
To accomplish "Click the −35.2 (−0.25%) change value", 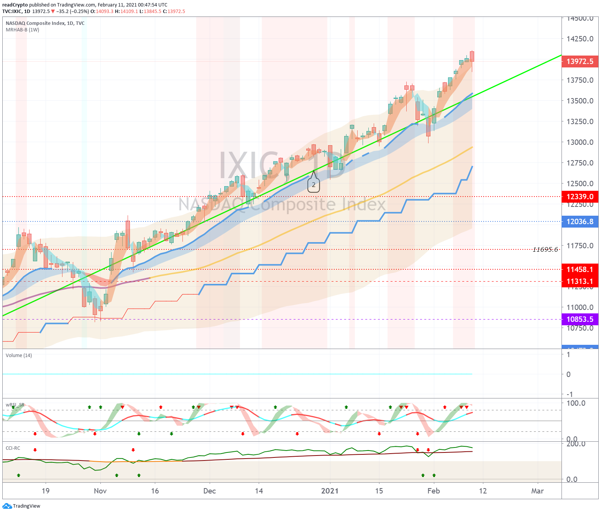I will (72, 11).
